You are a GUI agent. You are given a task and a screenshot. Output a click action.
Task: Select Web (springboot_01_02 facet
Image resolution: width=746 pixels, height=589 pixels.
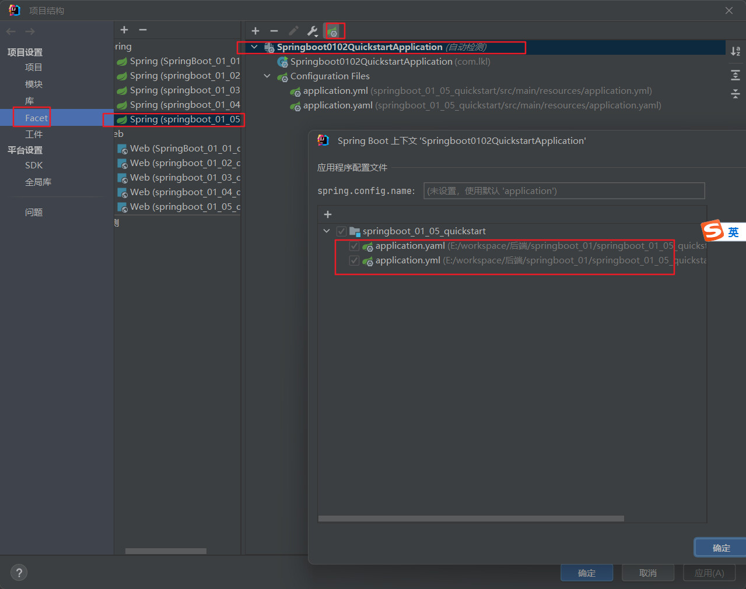[x=178, y=163]
